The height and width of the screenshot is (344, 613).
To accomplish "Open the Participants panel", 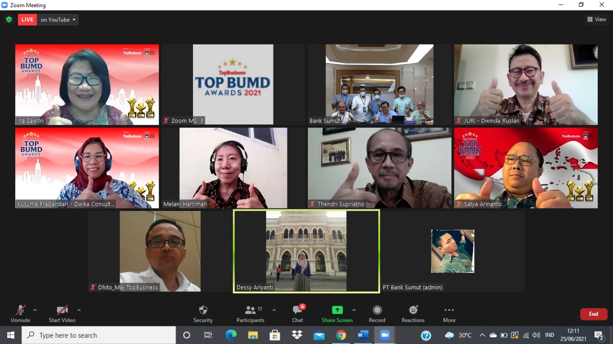I will click(x=250, y=313).
